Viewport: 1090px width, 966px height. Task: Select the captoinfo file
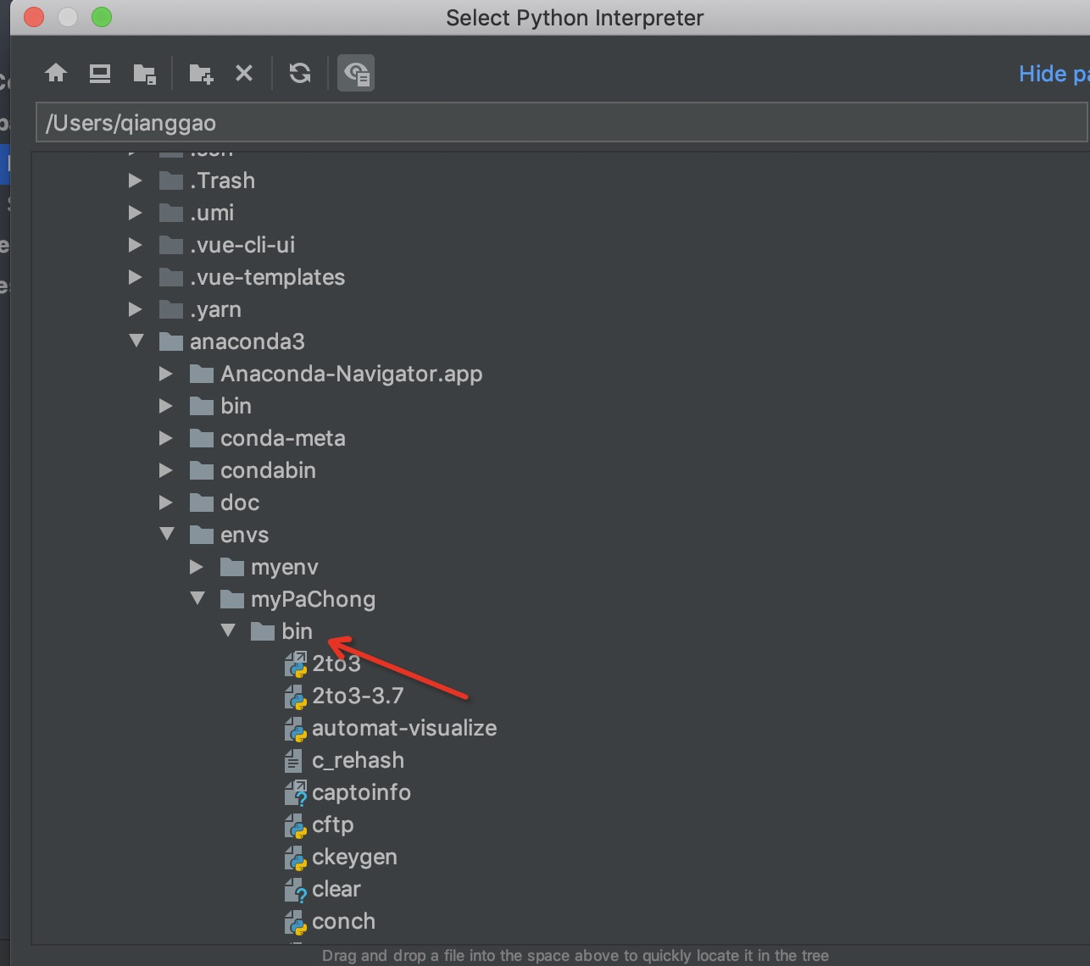362,792
